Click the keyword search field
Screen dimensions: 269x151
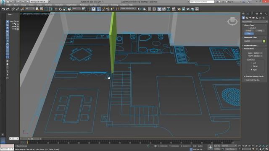[202, 2]
